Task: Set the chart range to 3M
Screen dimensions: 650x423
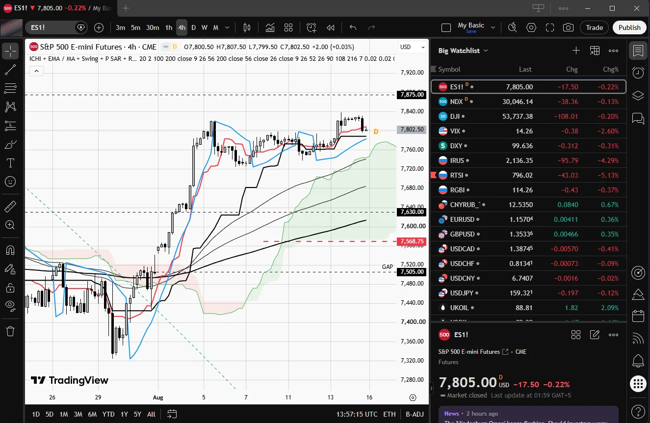Action: click(78, 414)
